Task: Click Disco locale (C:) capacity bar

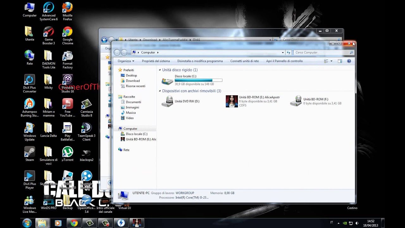Action: pos(198,80)
